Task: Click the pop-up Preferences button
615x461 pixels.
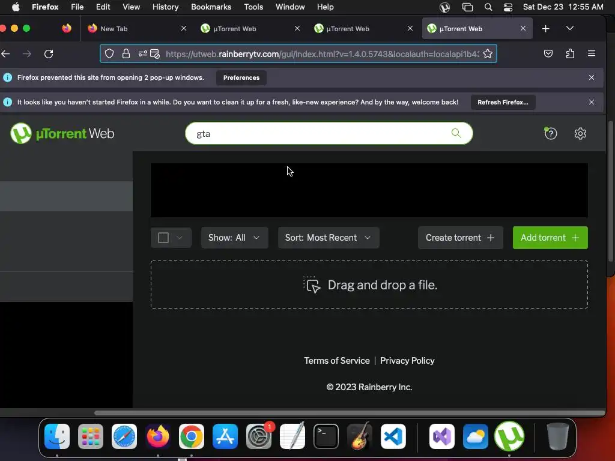Action: point(241,77)
